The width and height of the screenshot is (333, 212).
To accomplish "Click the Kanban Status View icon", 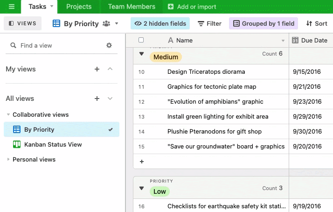I will [x=17, y=144].
